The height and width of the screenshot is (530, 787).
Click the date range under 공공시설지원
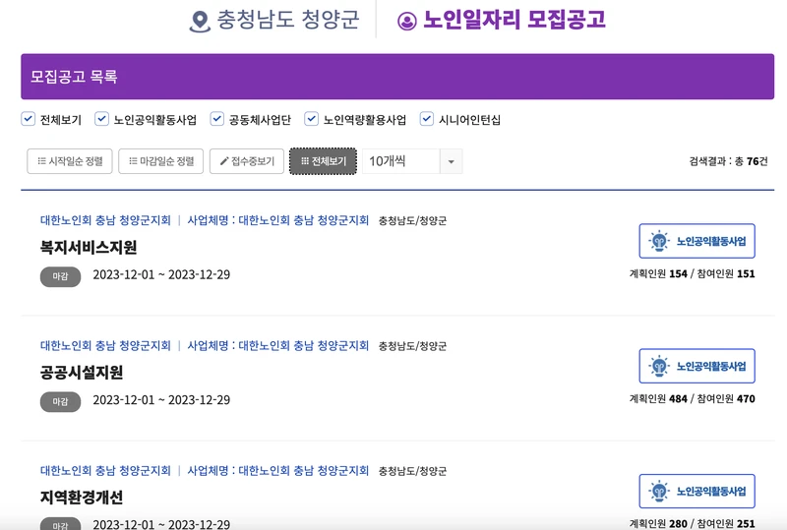[161, 400]
